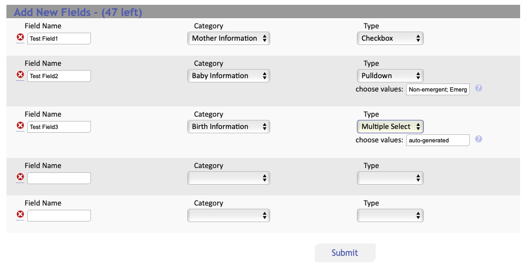Click the Non-emergent; Emerg values input
Screen dimensions: 526x266
pos(438,89)
